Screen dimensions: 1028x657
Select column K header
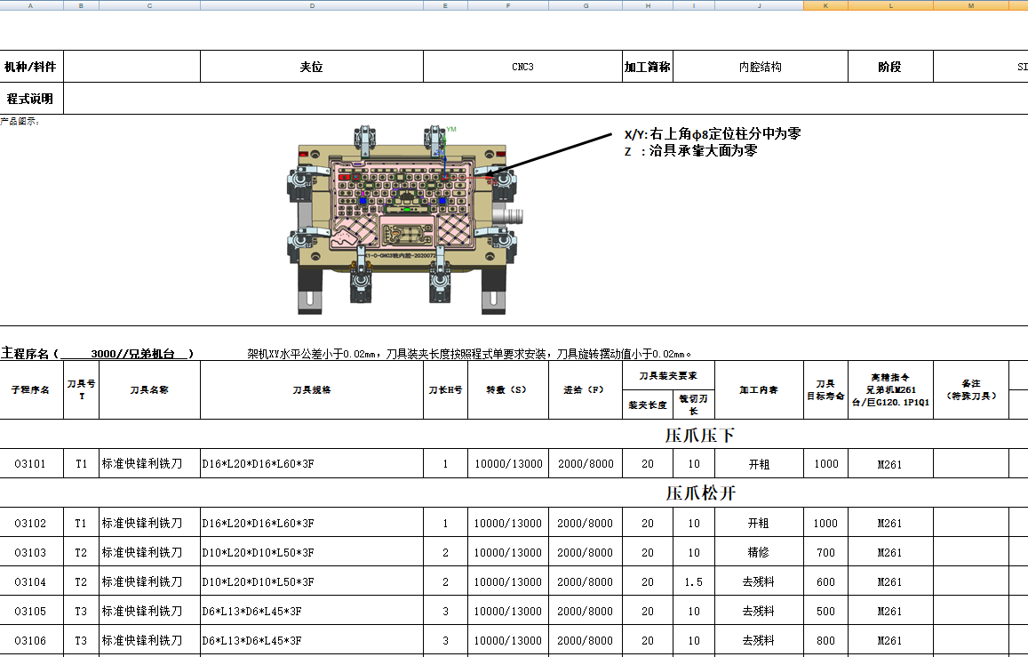pyautogui.click(x=825, y=5)
